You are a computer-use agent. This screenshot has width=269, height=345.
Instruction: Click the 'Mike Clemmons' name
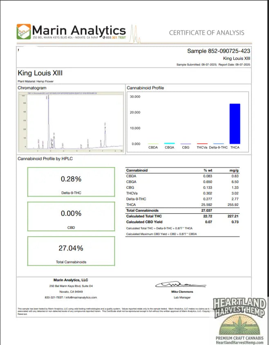pyautogui.click(x=182, y=292)
